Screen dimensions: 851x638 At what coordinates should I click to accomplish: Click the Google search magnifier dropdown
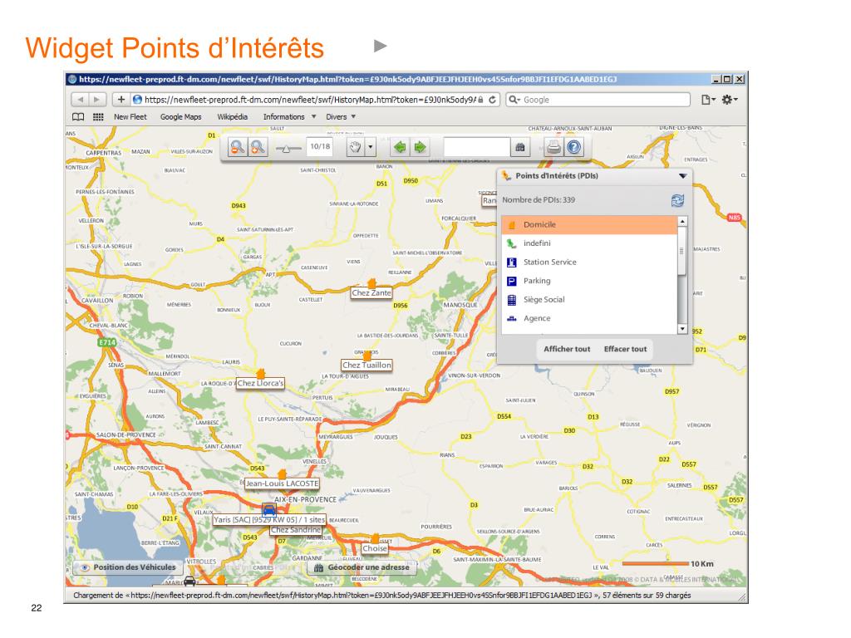point(514,100)
